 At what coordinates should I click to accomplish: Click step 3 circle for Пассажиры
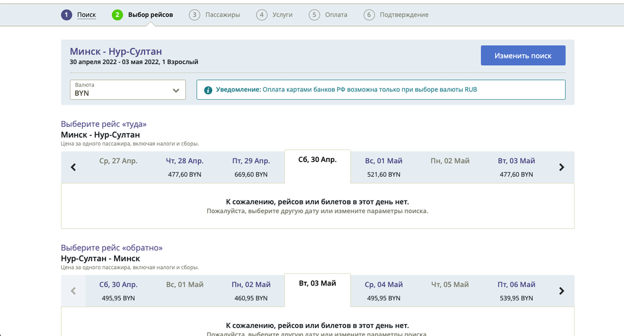click(195, 15)
